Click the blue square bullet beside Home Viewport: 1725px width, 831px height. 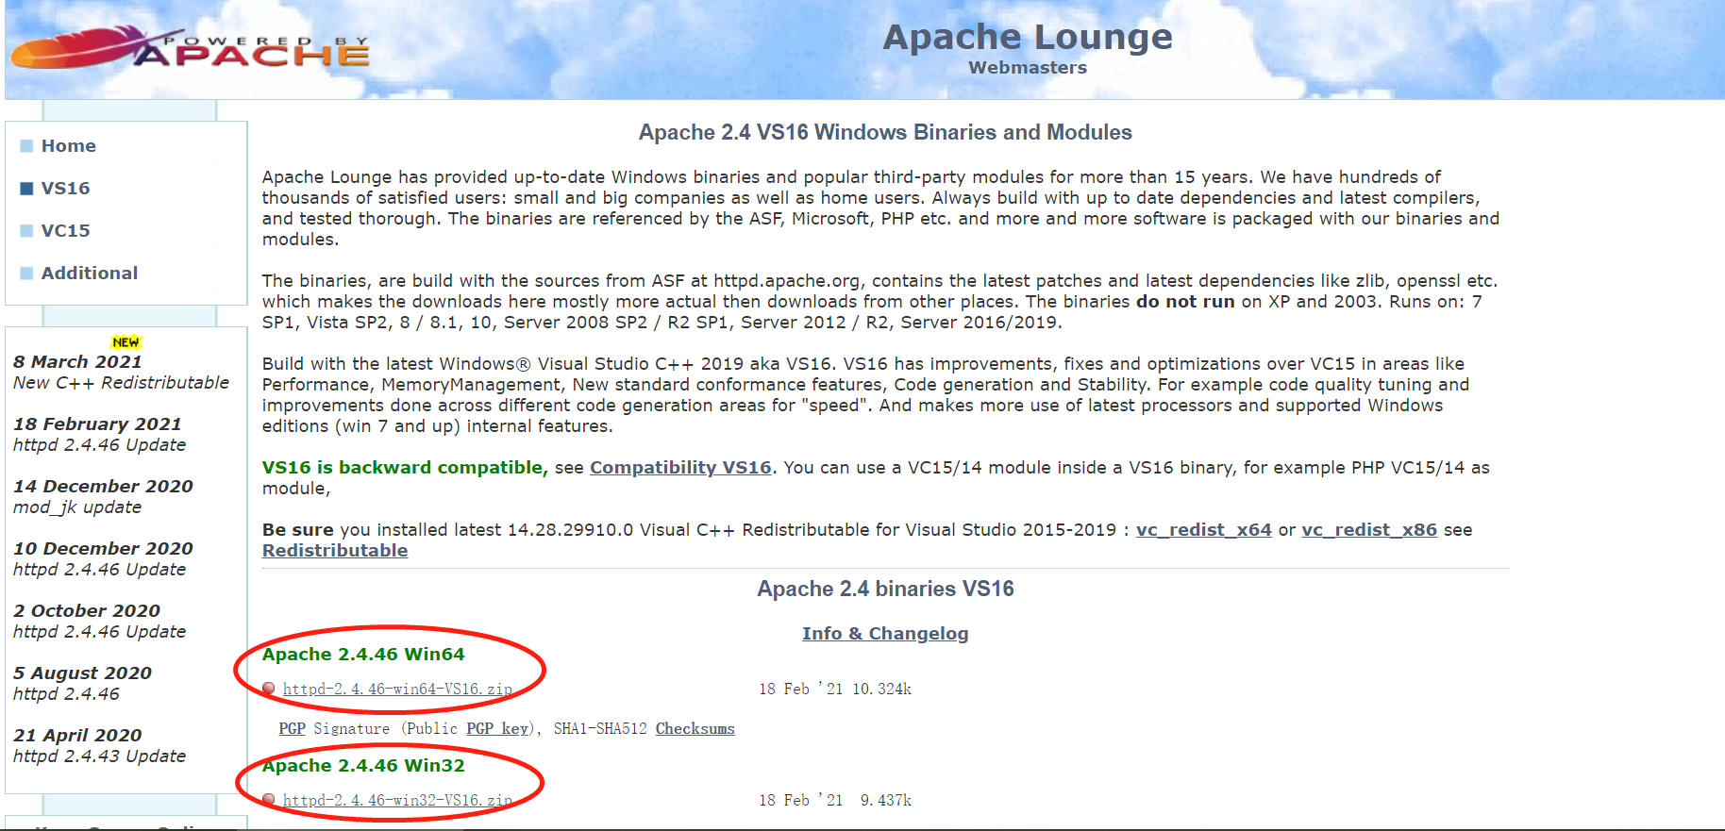26,146
